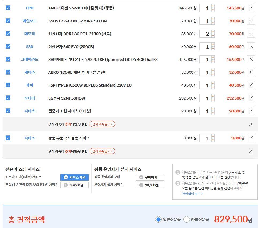Toggle the 모니터 row checkbox
The height and width of the screenshot is (228, 262).
[x=8, y=98]
